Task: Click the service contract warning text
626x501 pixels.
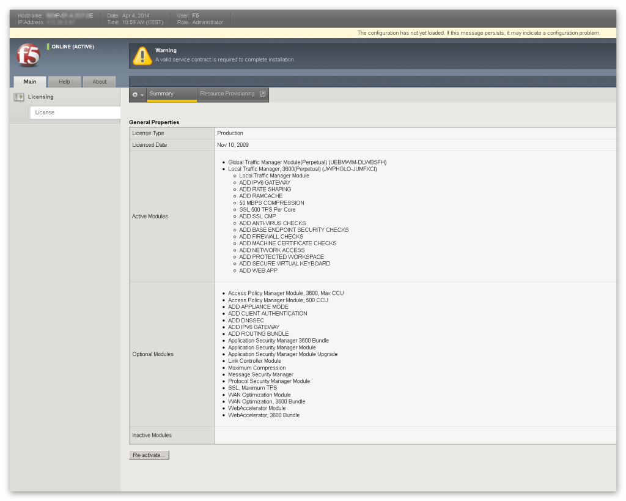Action: (225, 59)
